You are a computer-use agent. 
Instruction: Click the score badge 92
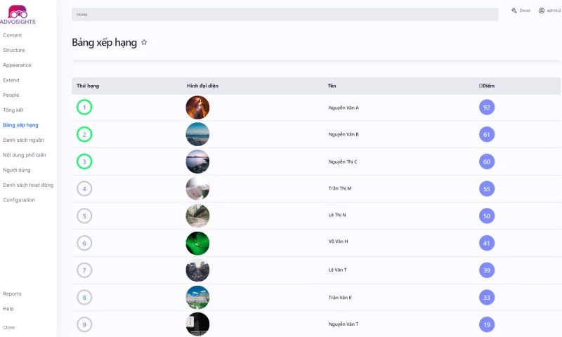(487, 107)
